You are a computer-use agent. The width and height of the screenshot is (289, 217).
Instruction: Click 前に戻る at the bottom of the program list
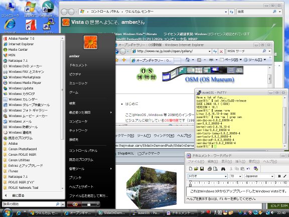(18, 195)
